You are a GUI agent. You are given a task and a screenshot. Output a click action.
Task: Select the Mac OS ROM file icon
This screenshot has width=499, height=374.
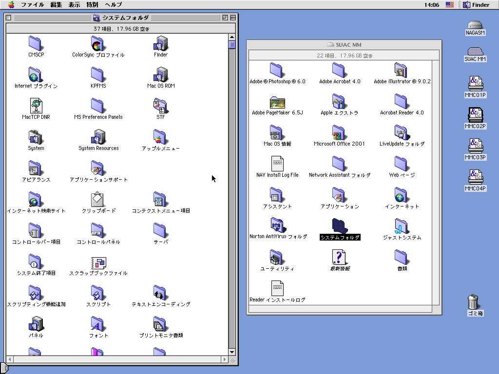(161, 75)
